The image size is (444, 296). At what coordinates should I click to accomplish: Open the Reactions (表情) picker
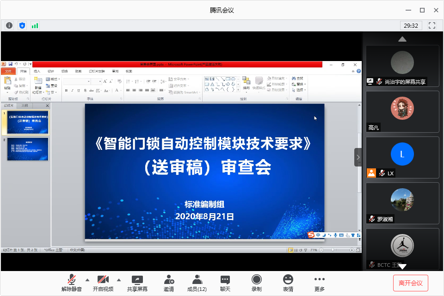(x=288, y=283)
